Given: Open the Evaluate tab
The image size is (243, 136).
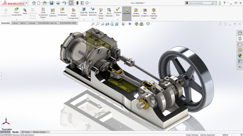Looking at the screenshot, I should (32, 23).
